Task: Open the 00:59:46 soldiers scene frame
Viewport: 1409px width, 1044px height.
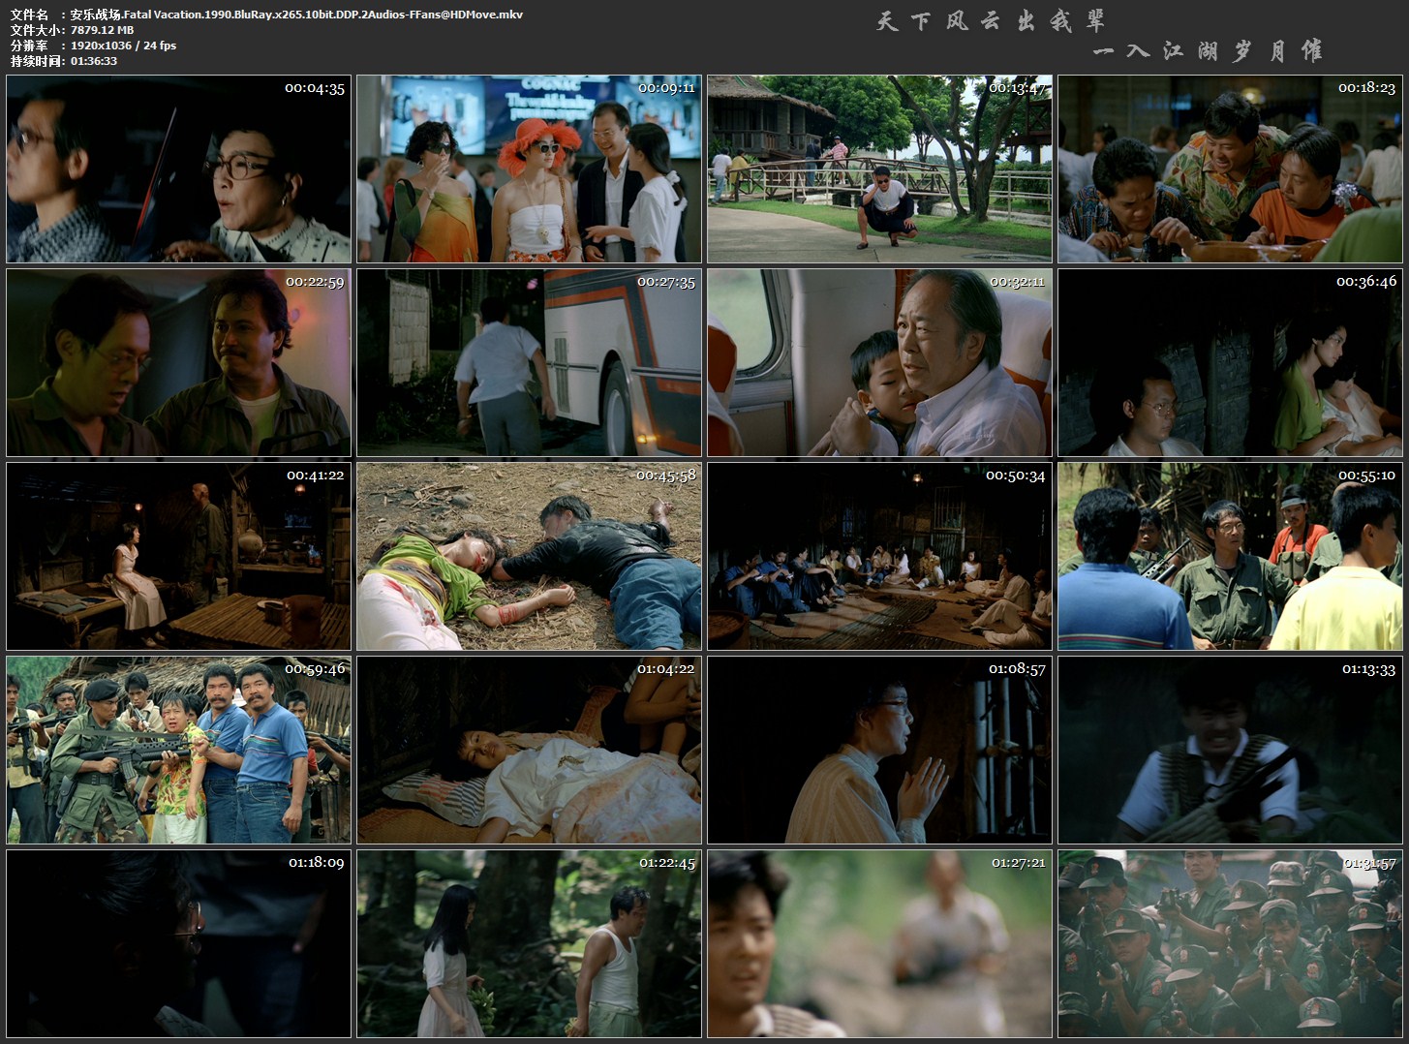Action: pyautogui.click(x=178, y=750)
